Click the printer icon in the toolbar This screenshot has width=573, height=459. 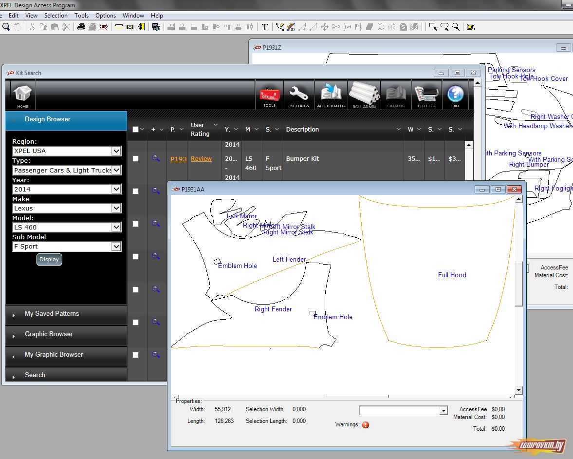pos(81,27)
